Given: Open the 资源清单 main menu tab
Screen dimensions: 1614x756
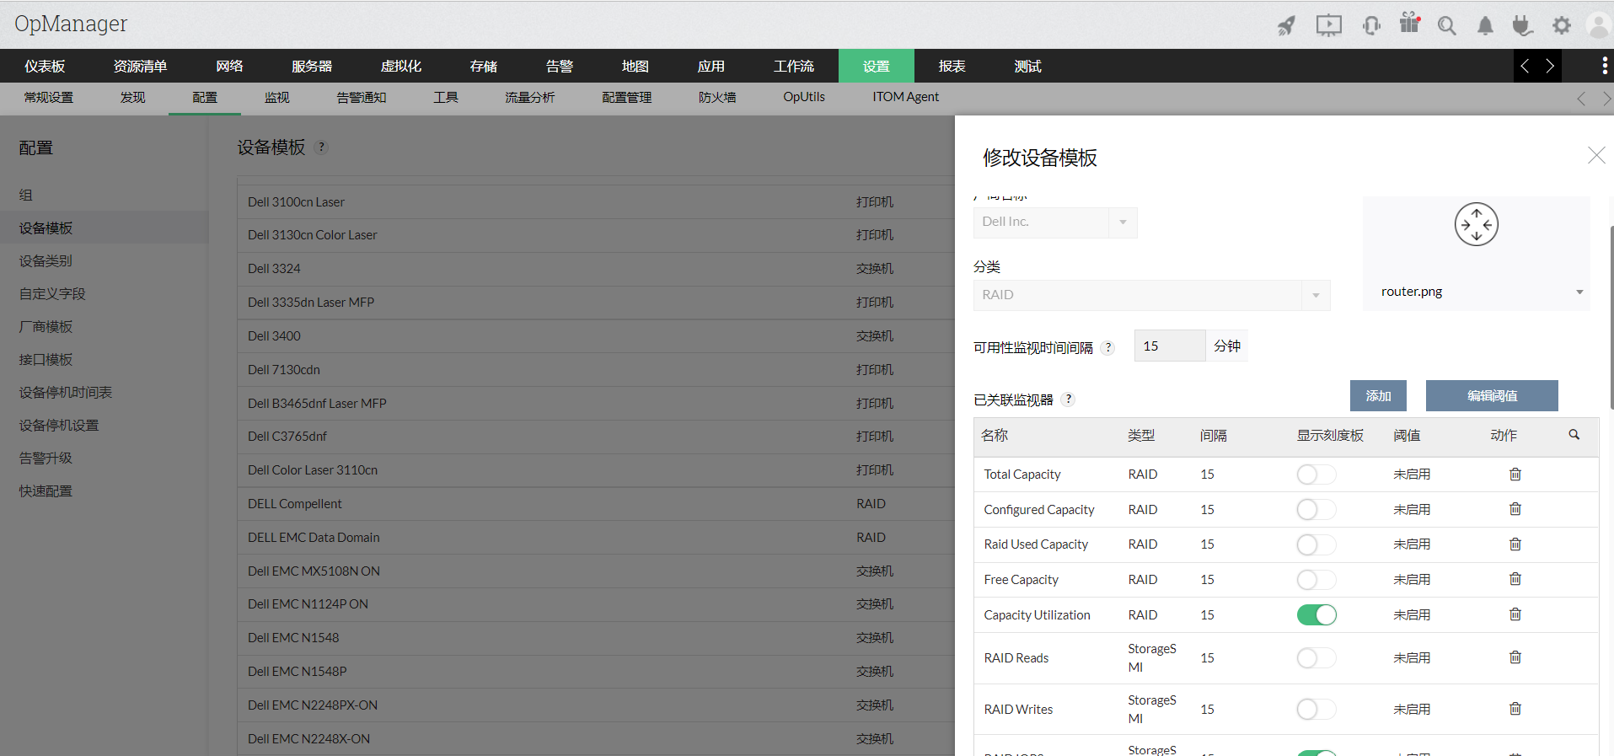Looking at the screenshot, I should (140, 66).
